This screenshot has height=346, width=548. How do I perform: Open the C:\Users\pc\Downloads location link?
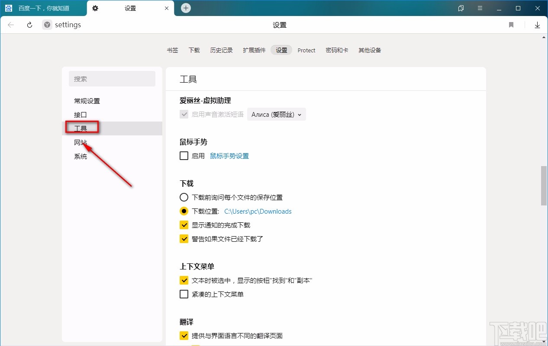[x=258, y=211]
